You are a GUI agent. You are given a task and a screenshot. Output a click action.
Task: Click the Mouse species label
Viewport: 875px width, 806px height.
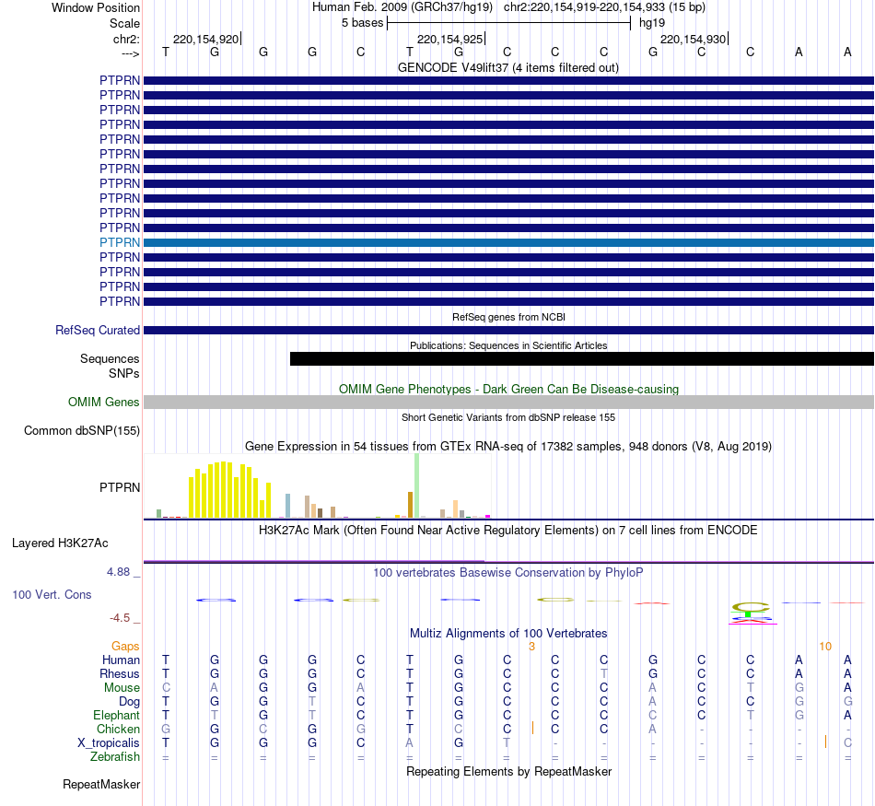[x=122, y=688]
